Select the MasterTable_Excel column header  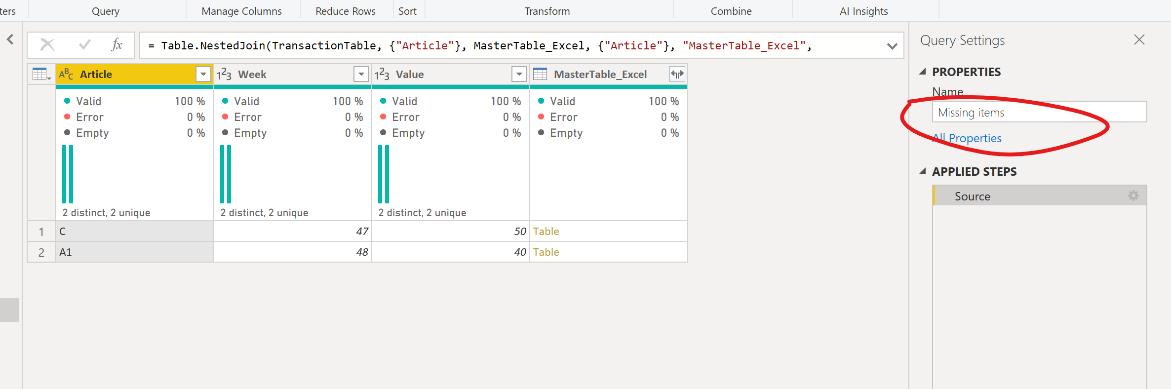click(608, 75)
